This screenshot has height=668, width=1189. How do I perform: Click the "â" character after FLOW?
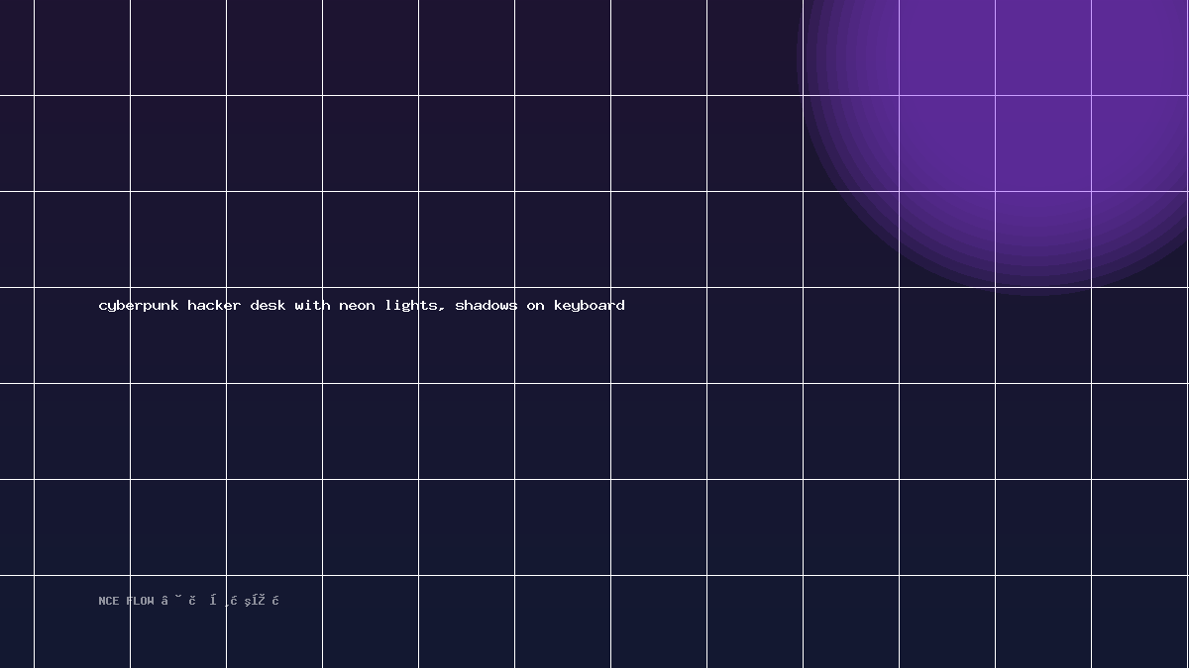tap(164, 601)
